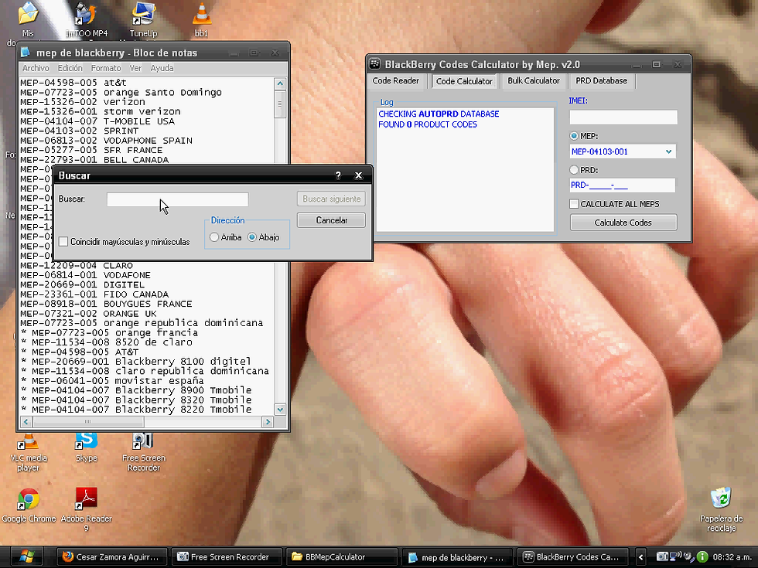This screenshot has width=758, height=568.
Task: Launch Google Chrome from the desktop
Action: (x=29, y=505)
